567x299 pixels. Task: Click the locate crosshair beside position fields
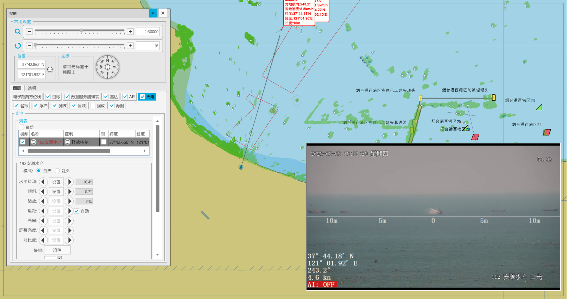point(50,69)
